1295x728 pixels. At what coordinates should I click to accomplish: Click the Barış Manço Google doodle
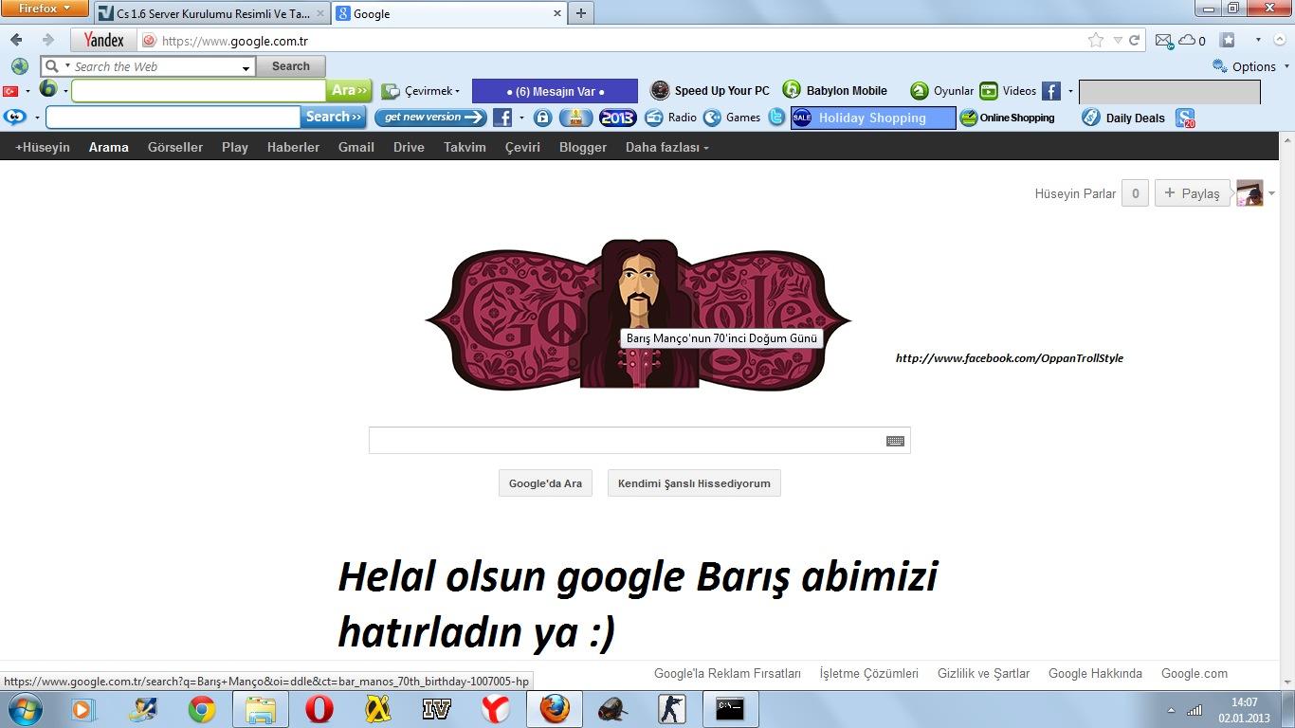638,315
